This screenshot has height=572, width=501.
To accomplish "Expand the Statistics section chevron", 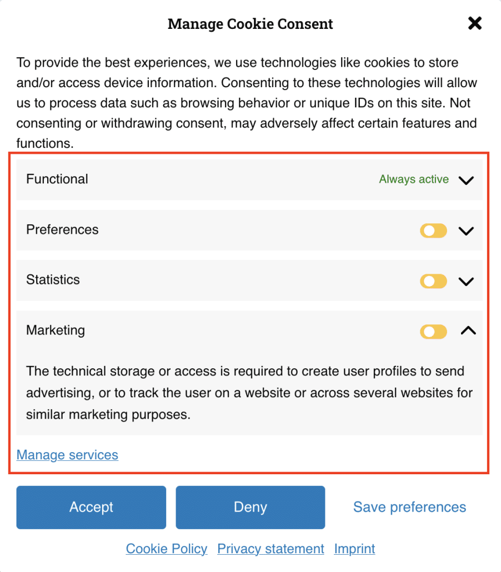I will 466,281.
